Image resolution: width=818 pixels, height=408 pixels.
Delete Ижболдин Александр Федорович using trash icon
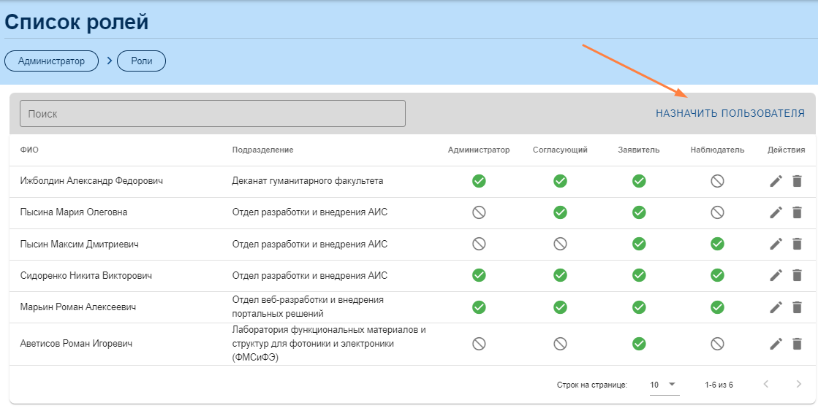point(797,181)
